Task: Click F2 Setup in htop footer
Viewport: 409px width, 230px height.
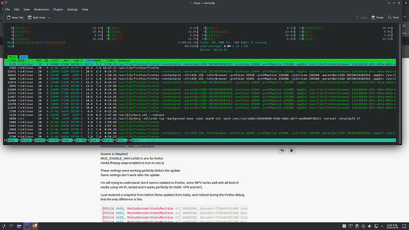Action: pyautogui.click(x=24, y=140)
